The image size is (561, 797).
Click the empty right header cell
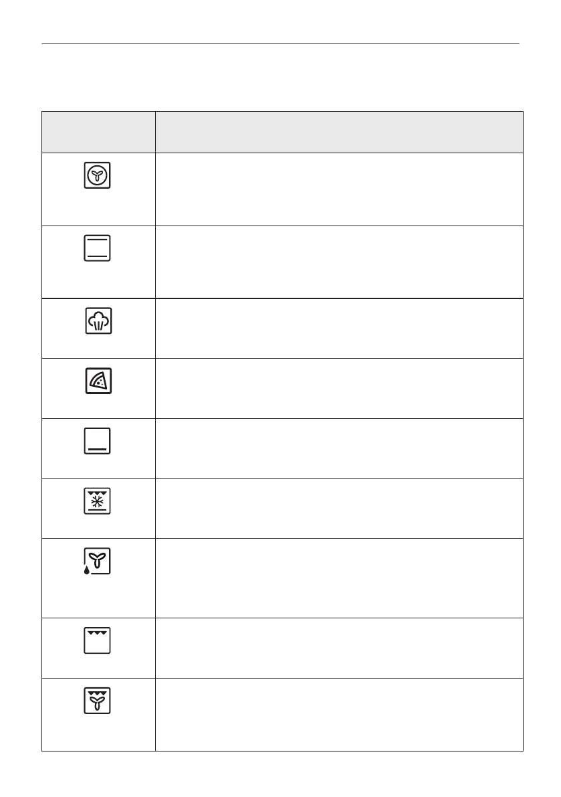coord(338,132)
